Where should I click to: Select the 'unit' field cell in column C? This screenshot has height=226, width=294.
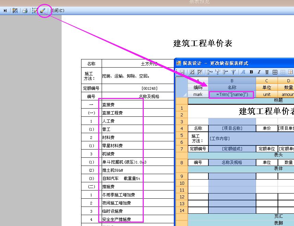click(267, 95)
